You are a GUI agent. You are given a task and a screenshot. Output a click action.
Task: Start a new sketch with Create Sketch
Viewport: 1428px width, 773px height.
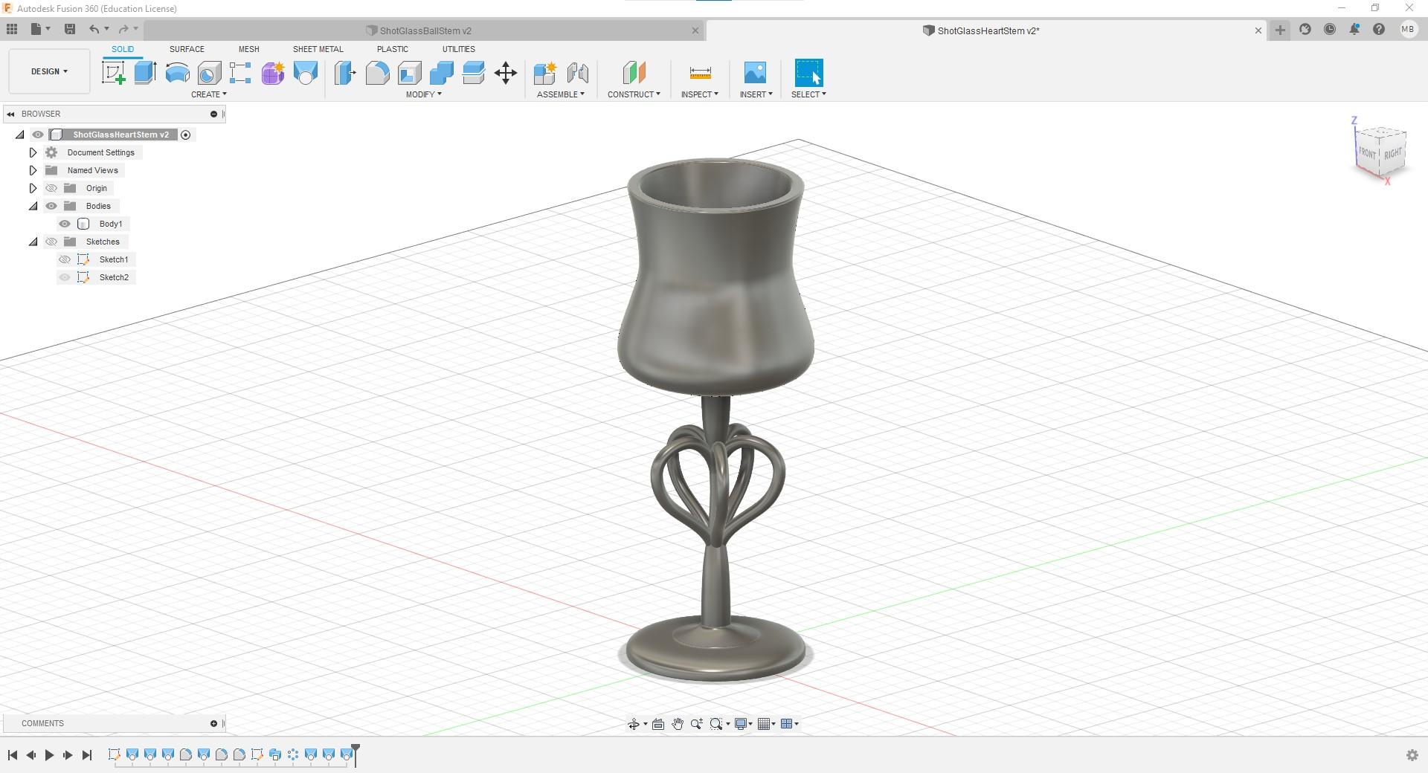pyautogui.click(x=114, y=73)
